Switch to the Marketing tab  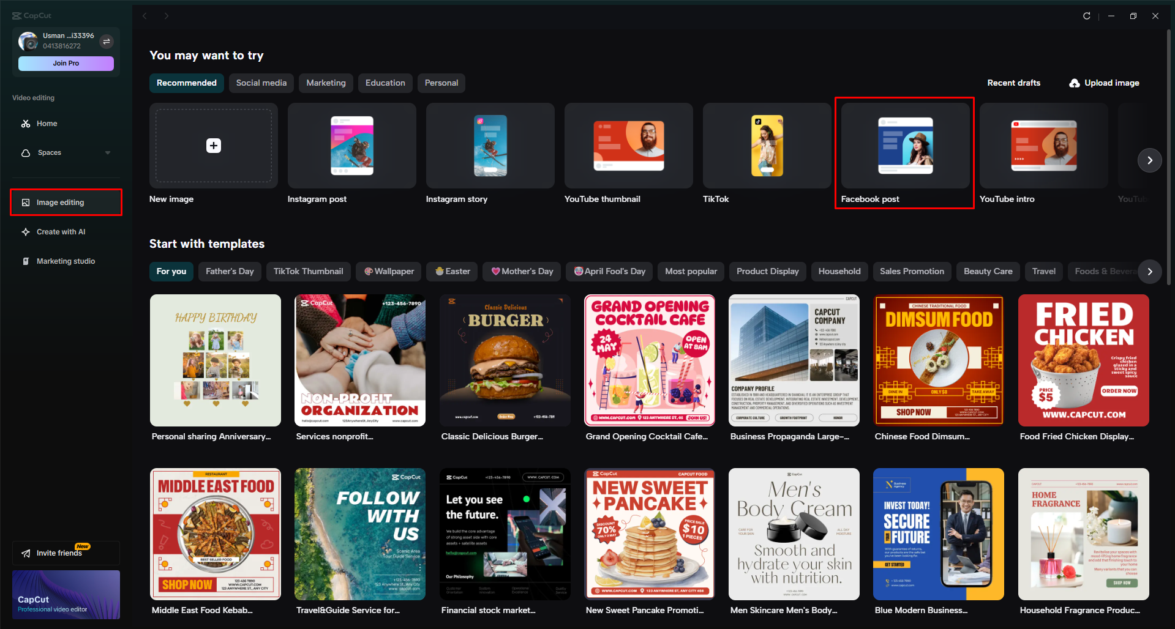tap(326, 83)
